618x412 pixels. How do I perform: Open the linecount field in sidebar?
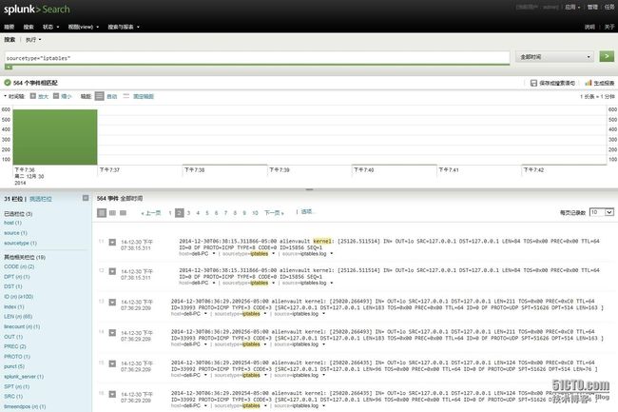point(22,326)
